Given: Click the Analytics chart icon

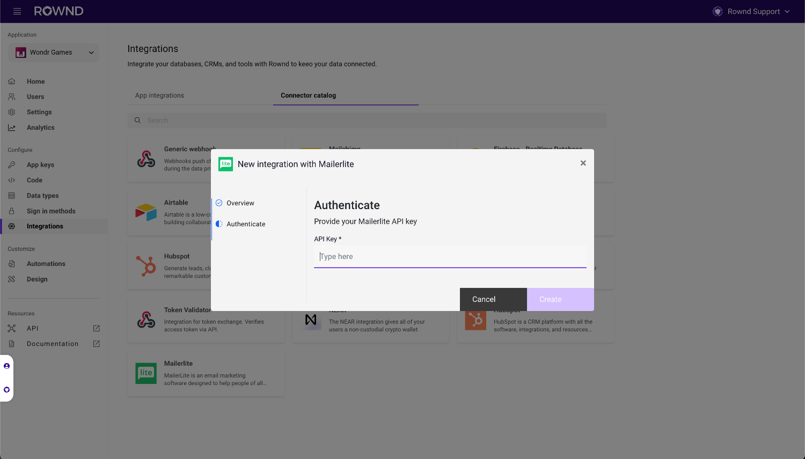Looking at the screenshot, I should pyautogui.click(x=12, y=128).
